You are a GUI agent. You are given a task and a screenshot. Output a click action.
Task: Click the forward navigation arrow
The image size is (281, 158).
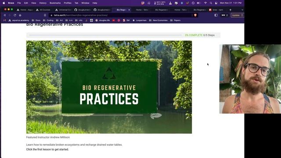point(10,15)
